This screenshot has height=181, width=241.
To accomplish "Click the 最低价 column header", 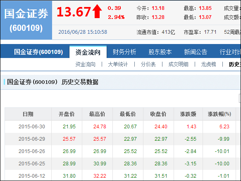I will (128, 114).
